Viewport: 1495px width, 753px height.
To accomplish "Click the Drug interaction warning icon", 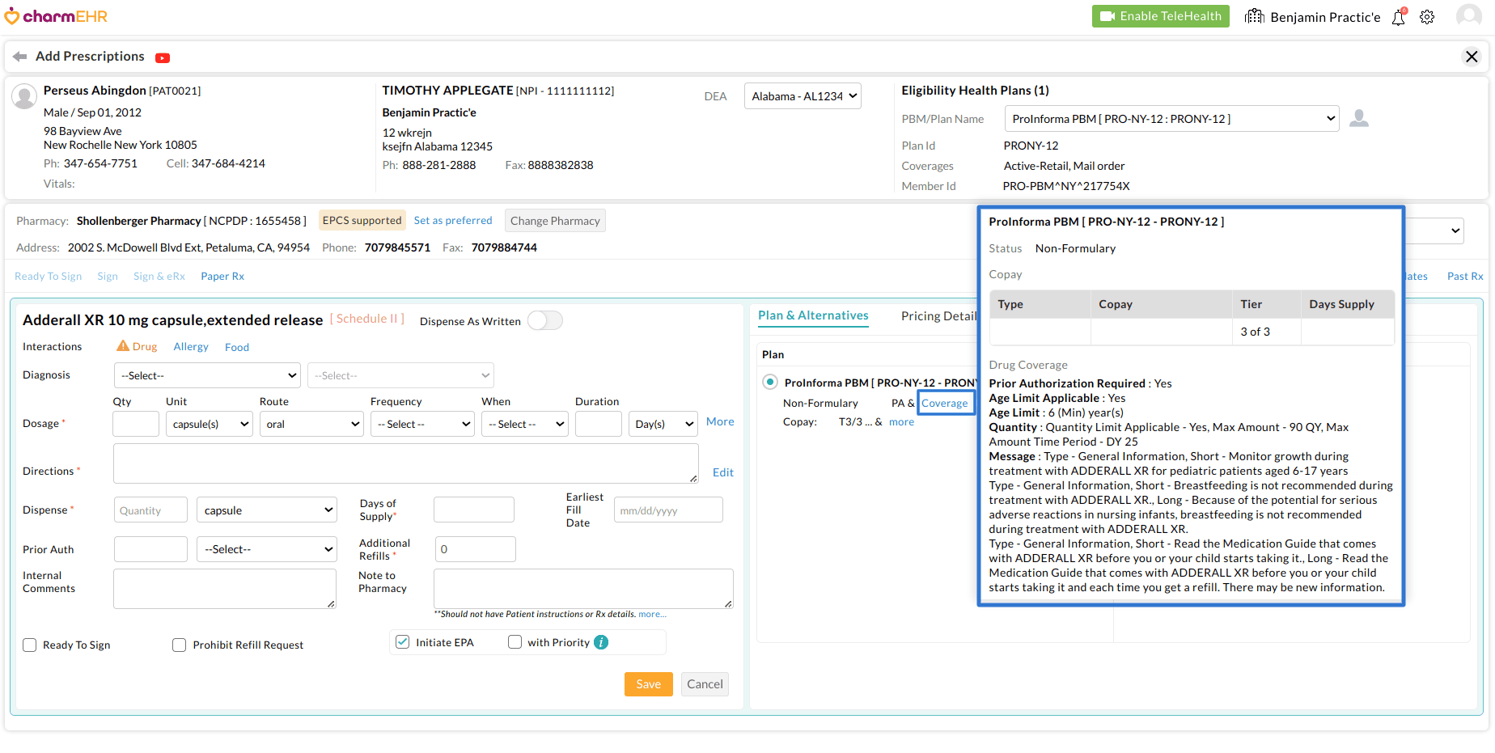I will point(123,346).
